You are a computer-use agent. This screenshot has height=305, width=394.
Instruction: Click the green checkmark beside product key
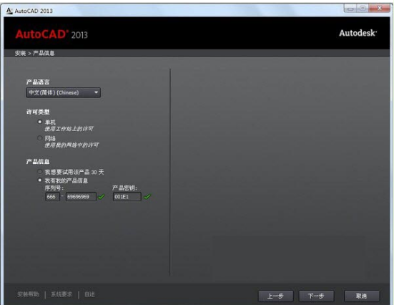pos(147,197)
